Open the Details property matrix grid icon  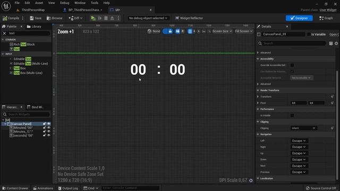point(331,44)
